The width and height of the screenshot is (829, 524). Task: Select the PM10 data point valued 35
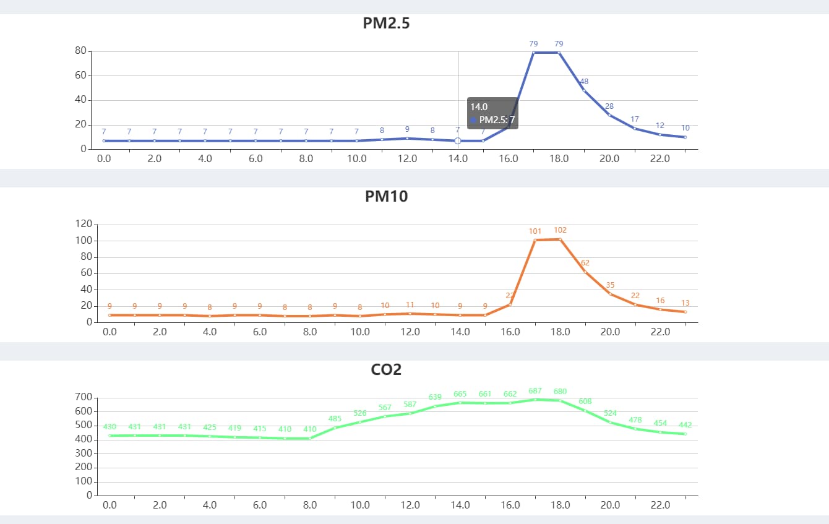610,294
